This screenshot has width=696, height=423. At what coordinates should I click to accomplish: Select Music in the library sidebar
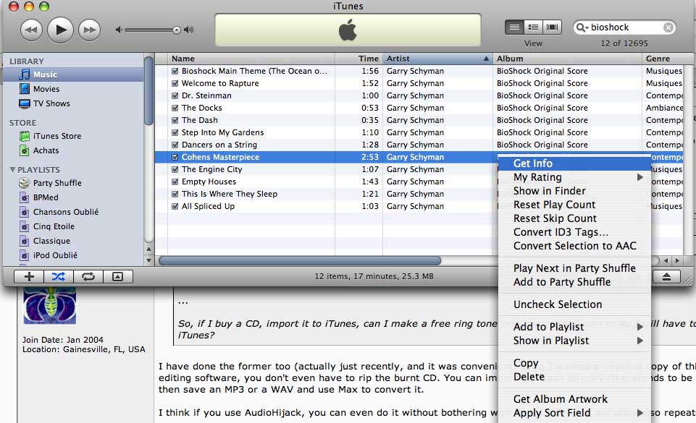point(73,74)
